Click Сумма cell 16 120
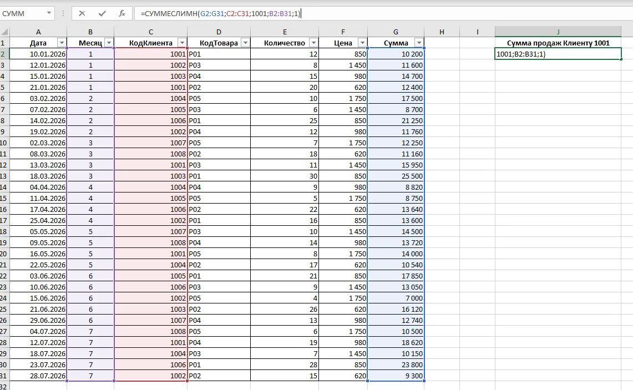The height and width of the screenshot is (390, 633). [x=396, y=309]
